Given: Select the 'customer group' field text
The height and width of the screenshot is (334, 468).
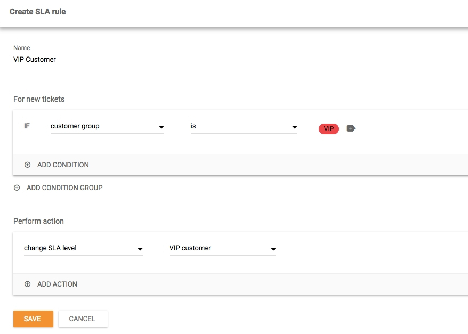Looking at the screenshot, I should click(75, 126).
